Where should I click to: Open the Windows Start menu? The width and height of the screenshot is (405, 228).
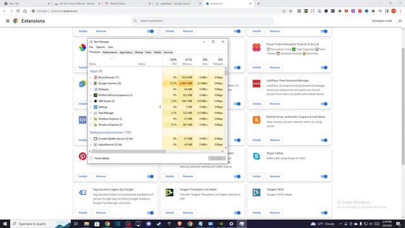[x=5, y=224]
